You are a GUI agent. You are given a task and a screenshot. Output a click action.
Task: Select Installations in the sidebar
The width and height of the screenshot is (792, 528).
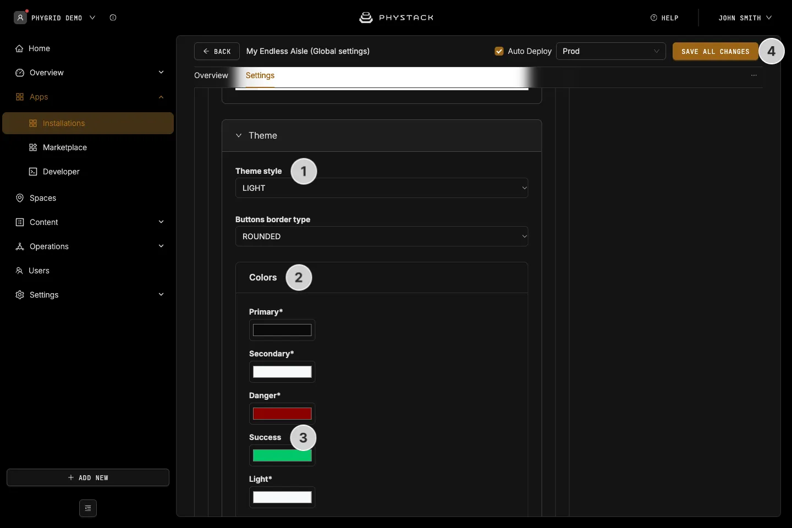tap(88, 123)
